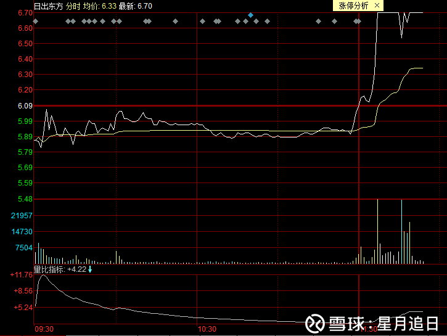447x336 pixels.
Task: Click the 7504 volume axis label
Action: coord(24,247)
